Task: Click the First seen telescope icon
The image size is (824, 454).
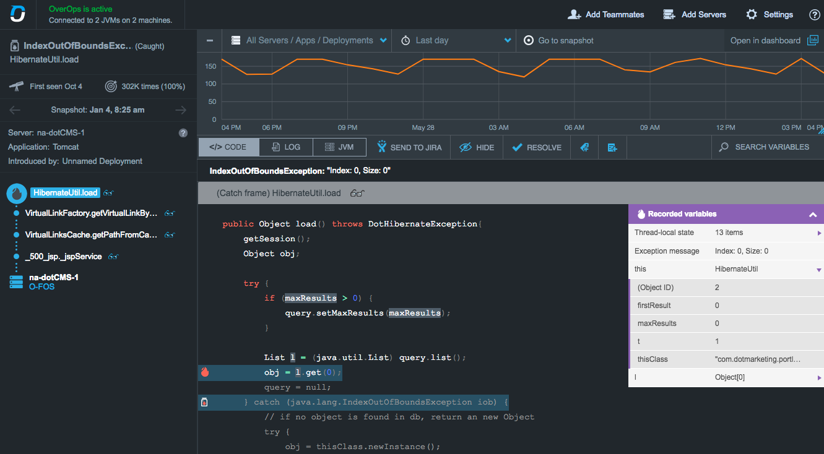Action: pyautogui.click(x=17, y=86)
